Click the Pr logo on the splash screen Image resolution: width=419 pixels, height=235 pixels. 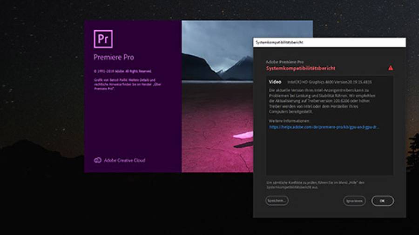[x=103, y=39]
